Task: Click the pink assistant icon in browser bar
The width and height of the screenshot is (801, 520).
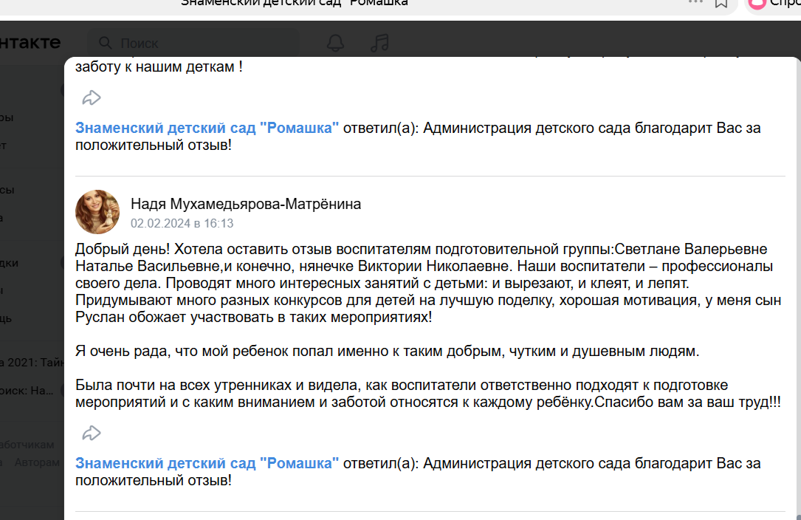Action: point(757,4)
